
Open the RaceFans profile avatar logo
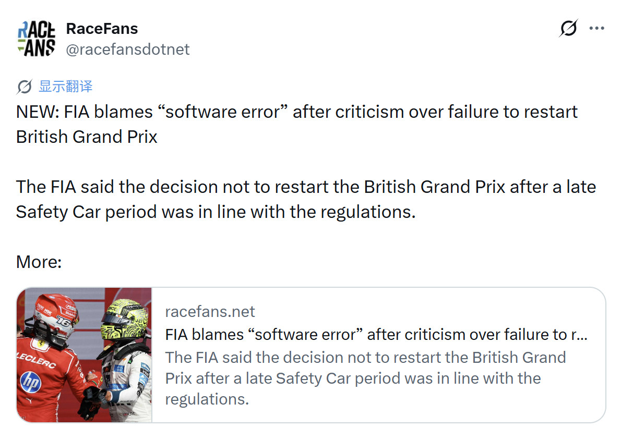pos(37,39)
